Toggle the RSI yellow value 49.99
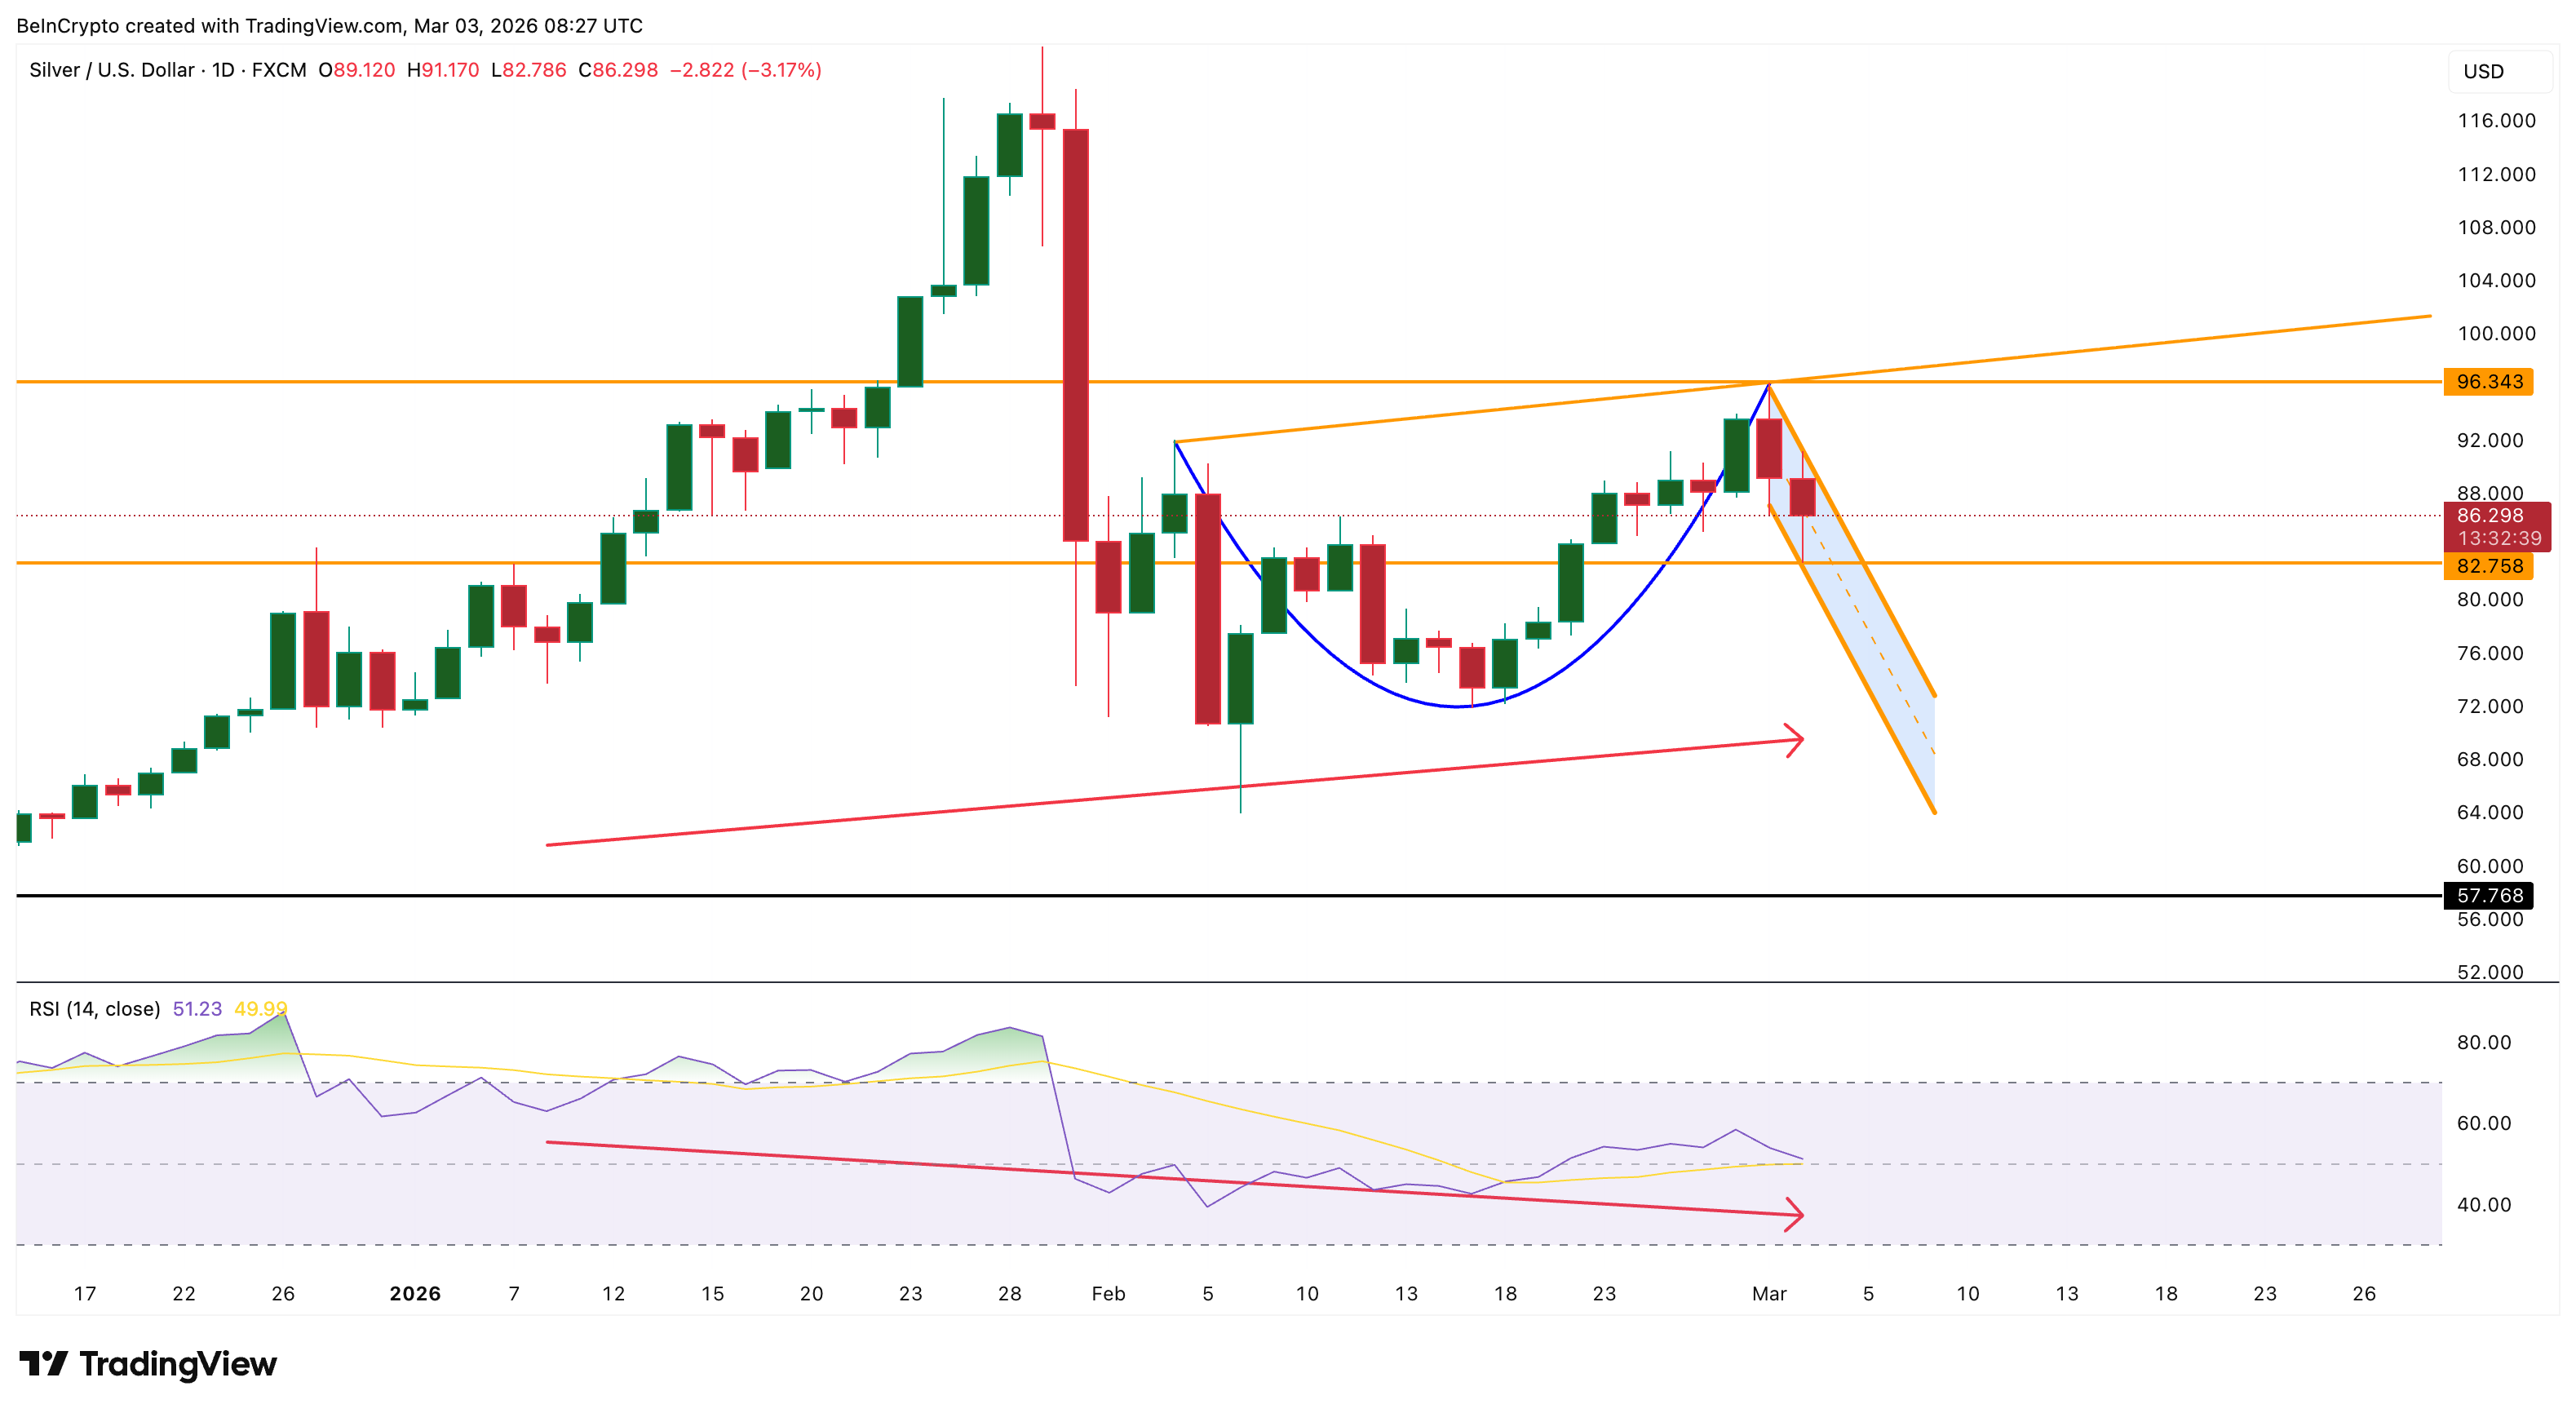 (262, 1010)
